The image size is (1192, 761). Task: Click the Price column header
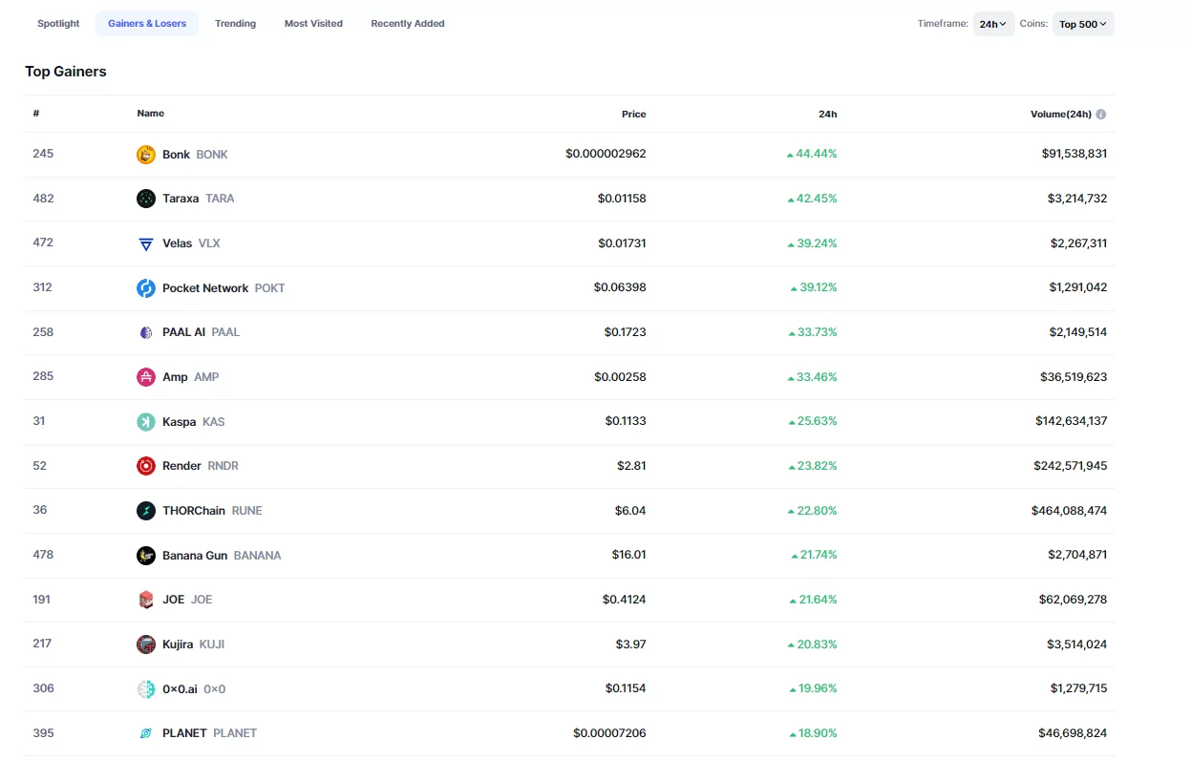[x=633, y=115]
